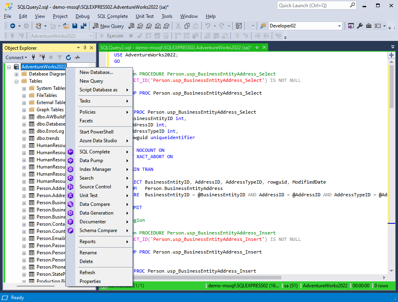Image resolution: width=398 pixels, height=302 pixels.
Task: Open the Reports submenu
Action: [104, 242]
